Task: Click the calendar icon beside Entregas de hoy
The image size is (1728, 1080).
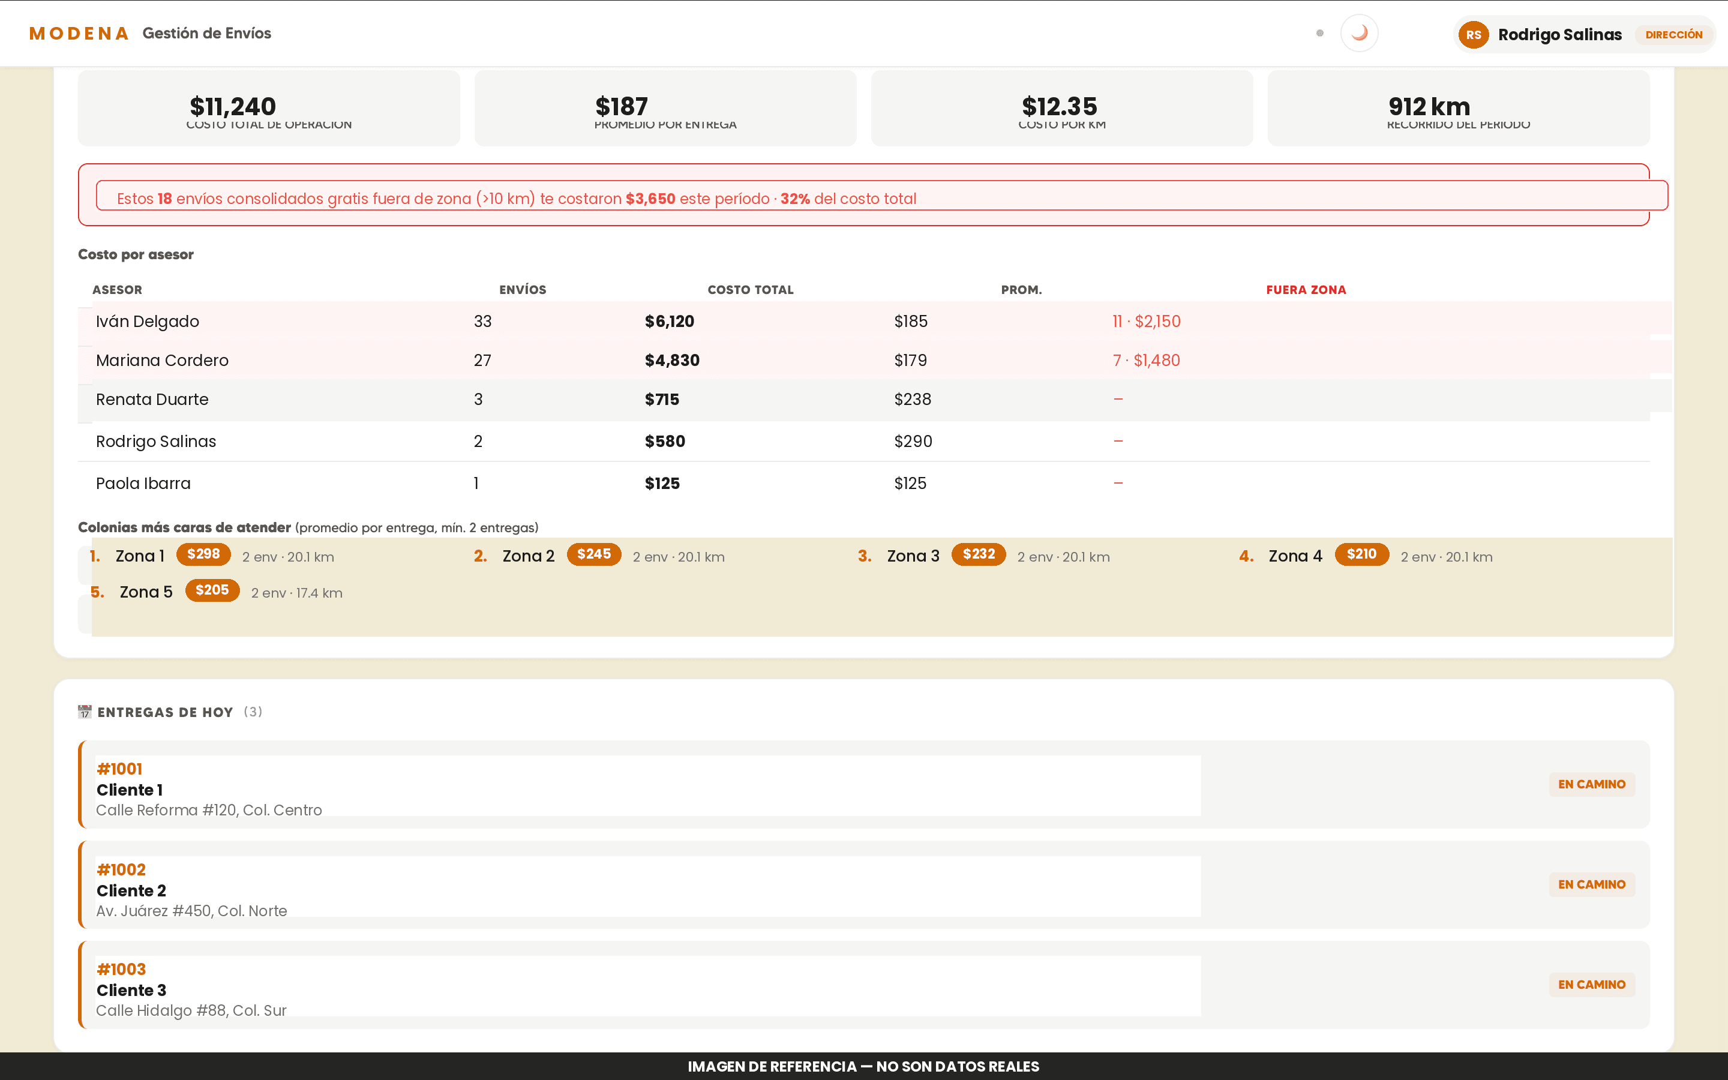Action: pos(85,712)
